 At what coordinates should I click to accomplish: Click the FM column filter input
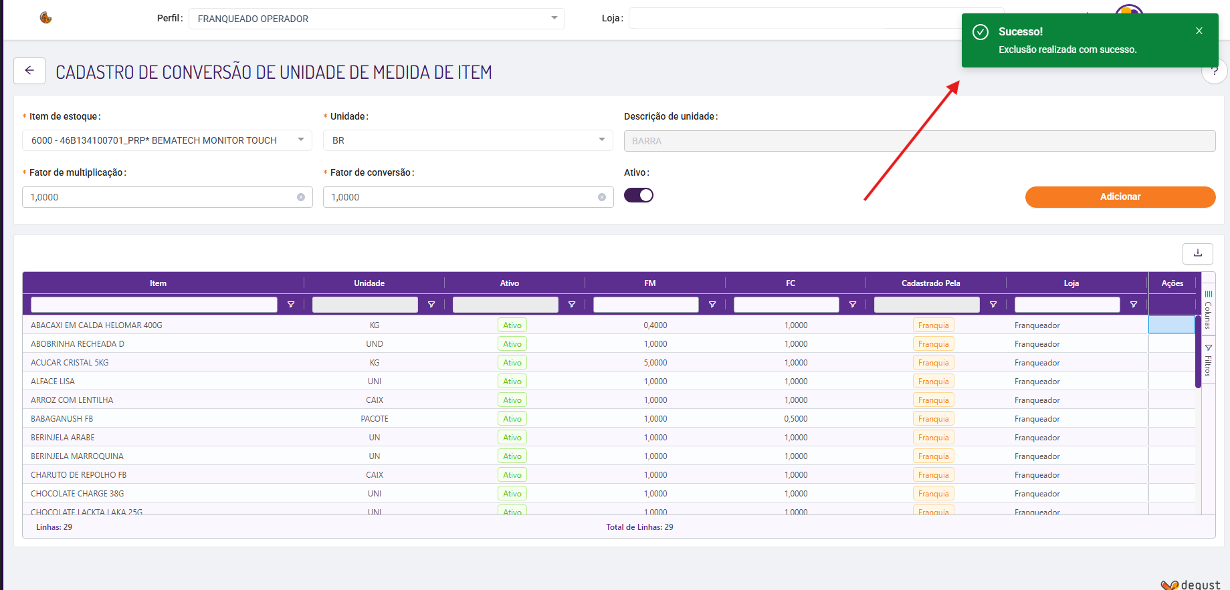point(646,305)
